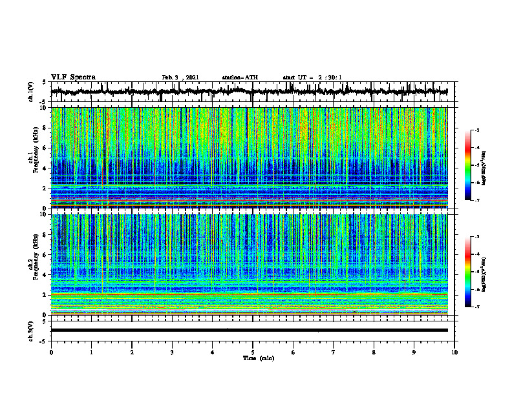
Task: Click the 'VLF Spectra' title text
Action: click(x=73, y=77)
